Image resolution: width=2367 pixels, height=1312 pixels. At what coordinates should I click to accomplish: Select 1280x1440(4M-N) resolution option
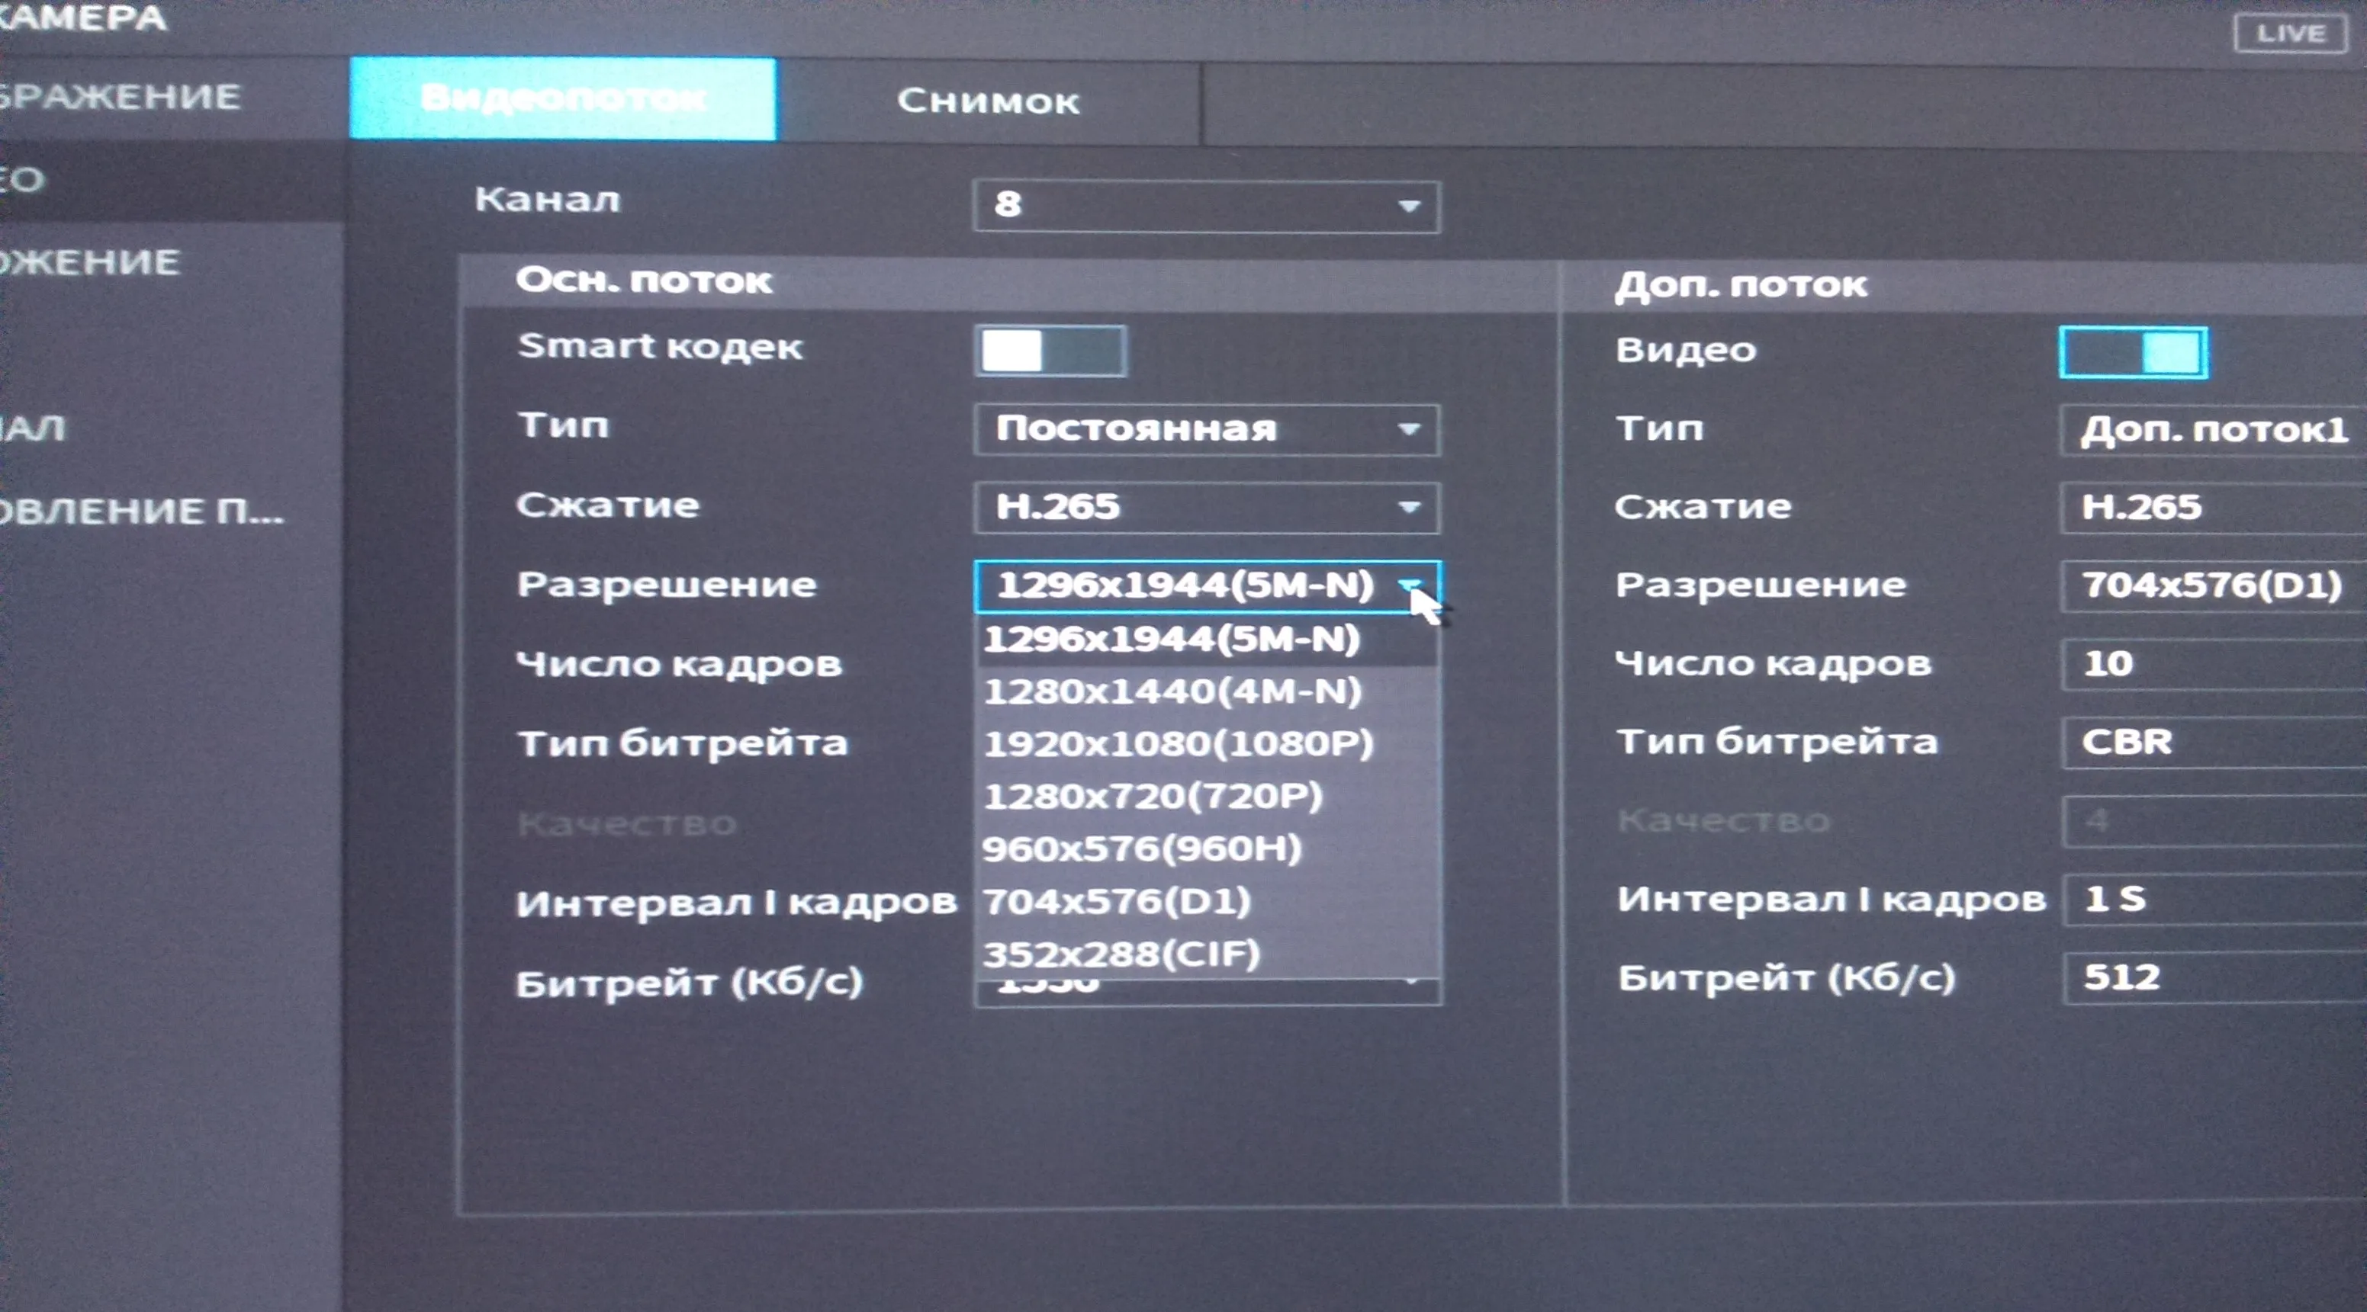point(1172,691)
